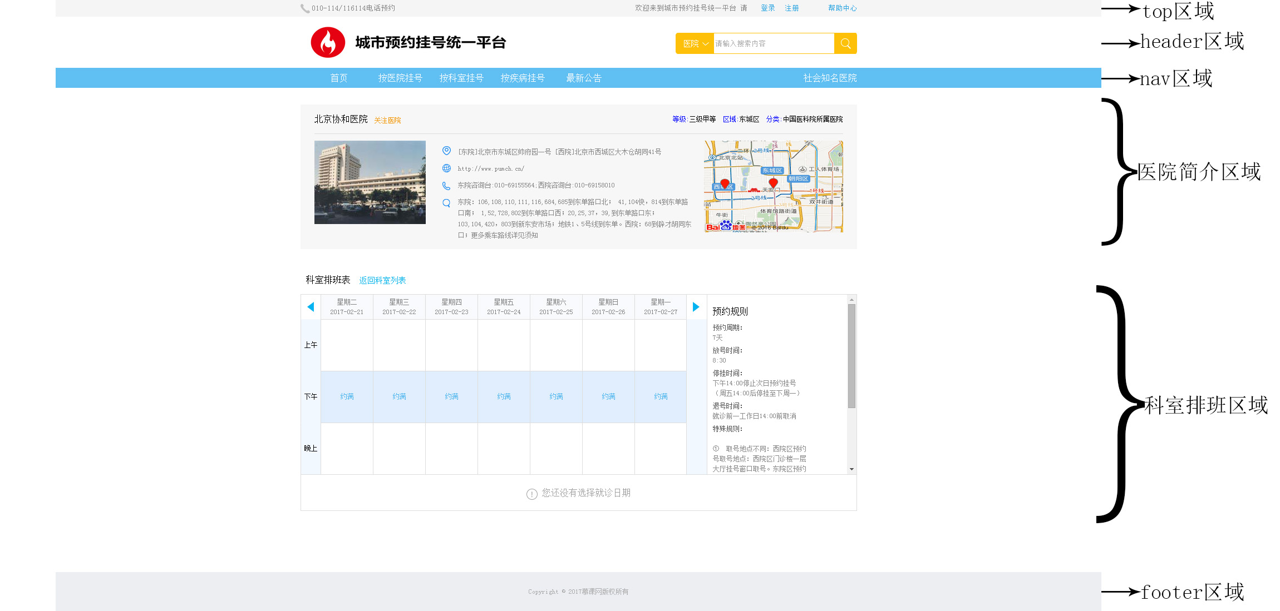The image size is (1280, 611).
Task: Go to next week with right arrow
Action: (x=696, y=307)
